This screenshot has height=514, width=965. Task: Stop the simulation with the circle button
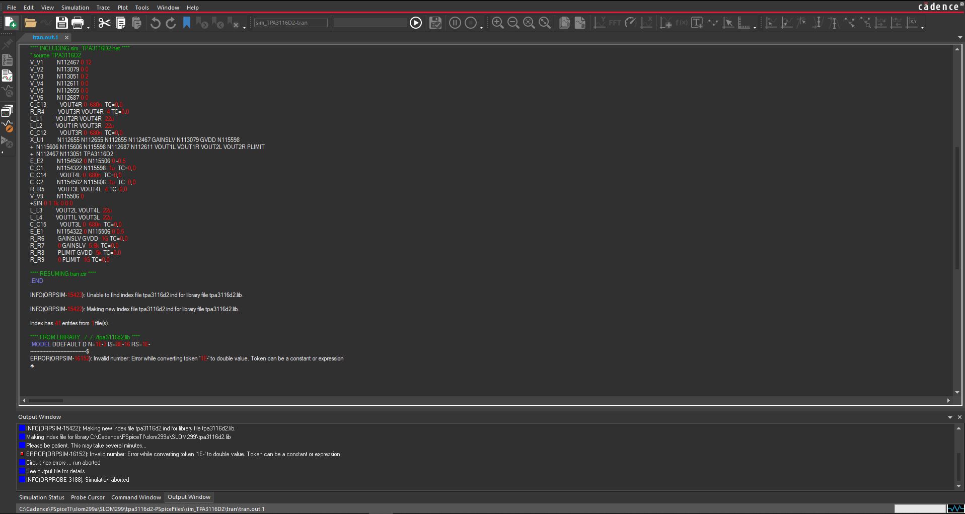pos(471,23)
